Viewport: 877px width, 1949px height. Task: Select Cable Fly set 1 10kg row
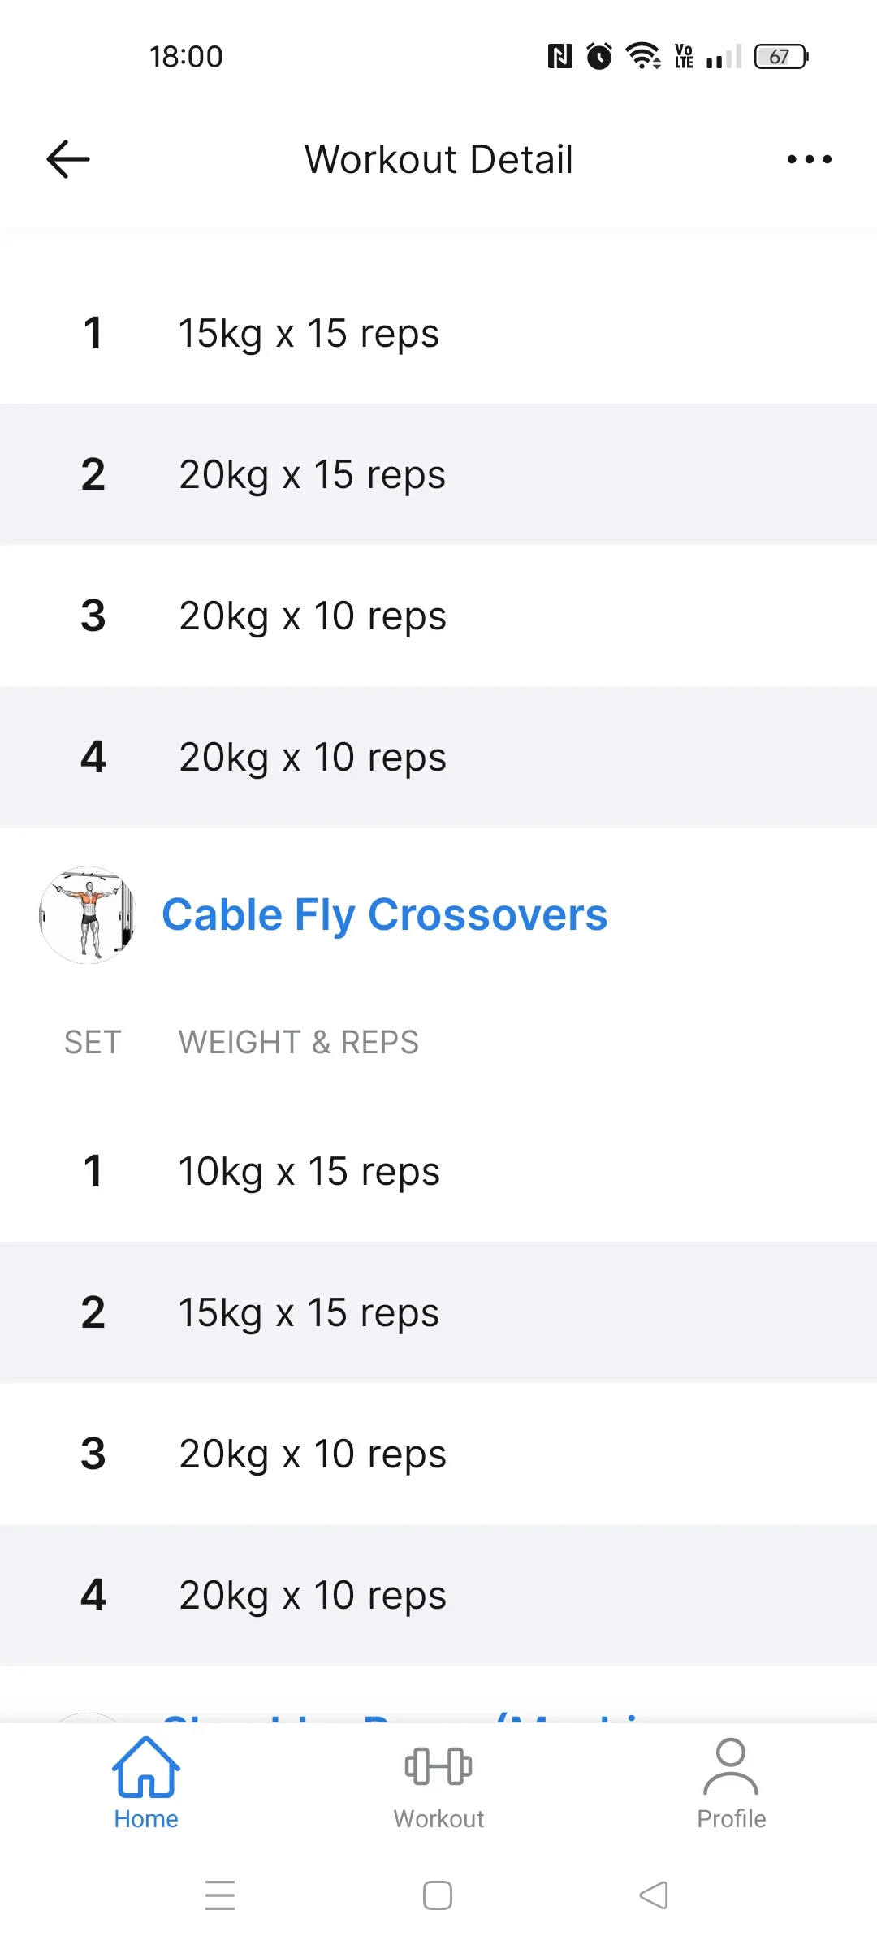(438, 1171)
